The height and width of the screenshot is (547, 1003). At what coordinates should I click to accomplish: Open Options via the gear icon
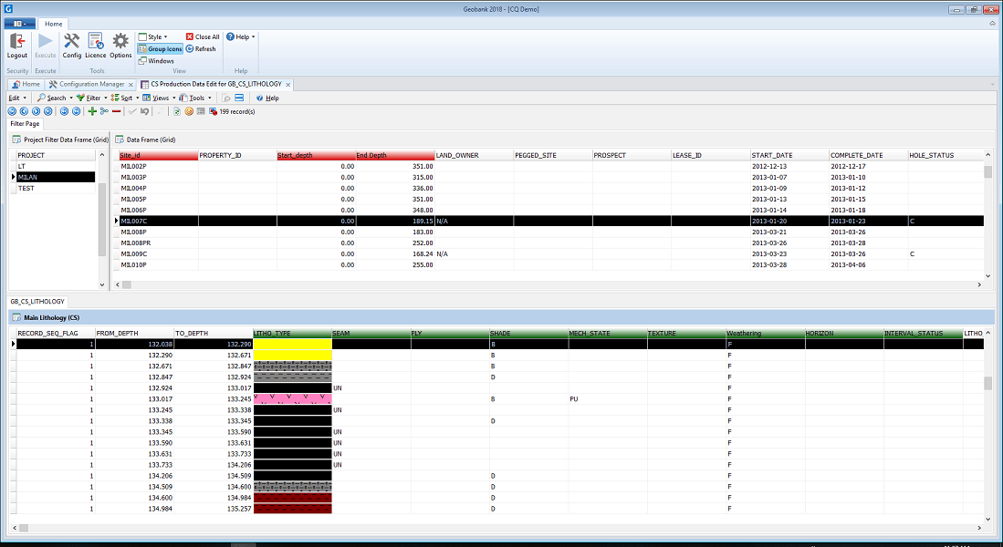tap(120, 42)
